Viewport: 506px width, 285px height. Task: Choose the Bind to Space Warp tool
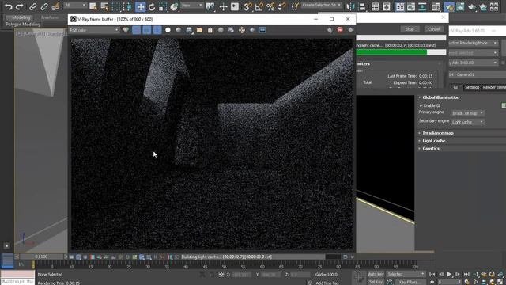coord(55,6)
